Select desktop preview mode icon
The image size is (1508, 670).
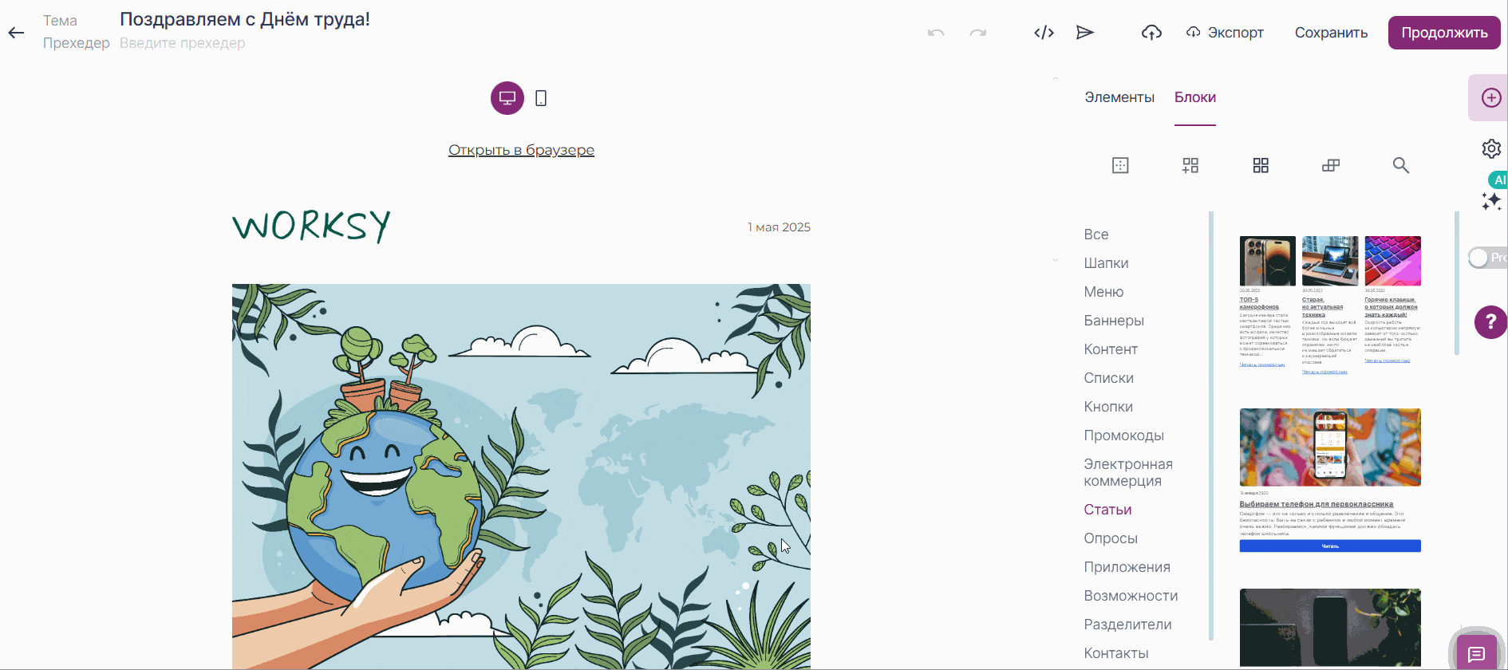click(x=507, y=98)
